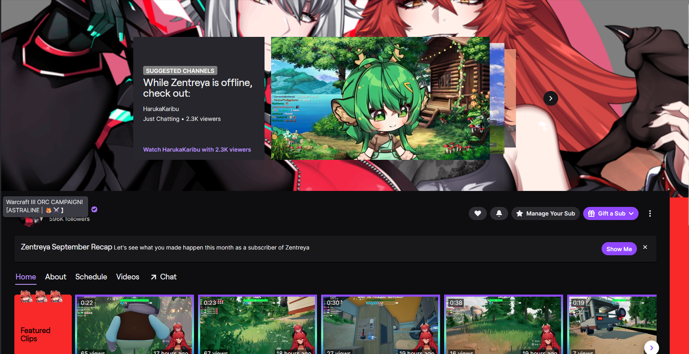The width and height of the screenshot is (689, 354).
Task: Click the clips row next arrow
Action: click(651, 347)
